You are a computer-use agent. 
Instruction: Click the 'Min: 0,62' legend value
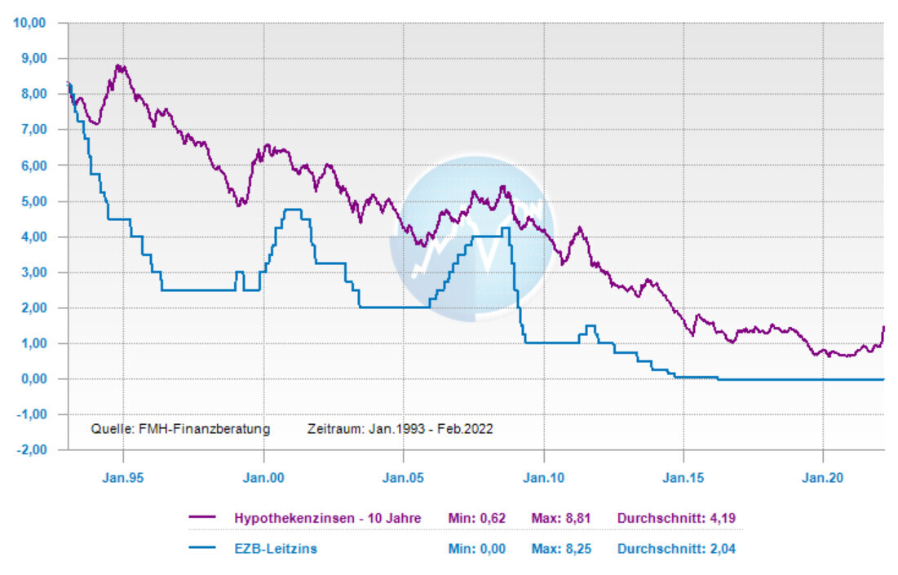[476, 518]
